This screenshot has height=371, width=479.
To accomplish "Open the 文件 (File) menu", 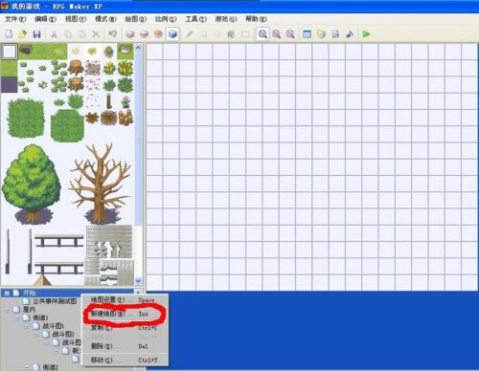I will (x=15, y=19).
